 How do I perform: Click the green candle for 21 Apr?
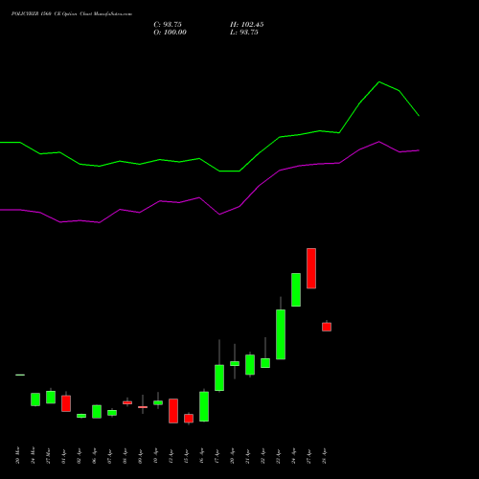pyautogui.click(x=250, y=364)
